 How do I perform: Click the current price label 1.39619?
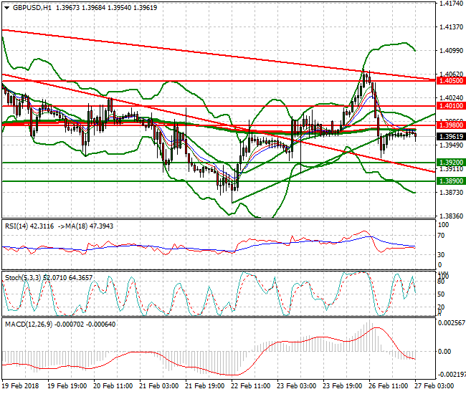tap(451, 137)
